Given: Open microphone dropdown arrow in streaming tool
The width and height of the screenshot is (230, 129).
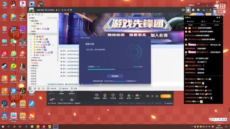Looking at the screenshot, I should click(132, 96).
